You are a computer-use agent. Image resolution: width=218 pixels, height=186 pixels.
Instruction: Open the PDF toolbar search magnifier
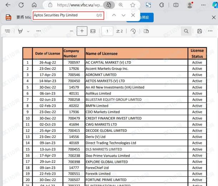(186, 31)
